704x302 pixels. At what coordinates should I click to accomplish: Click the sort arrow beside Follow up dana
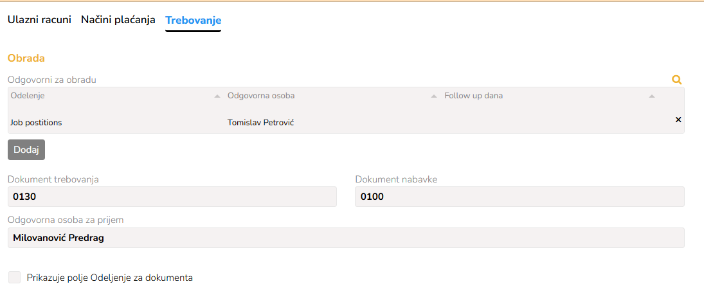click(x=652, y=96)
